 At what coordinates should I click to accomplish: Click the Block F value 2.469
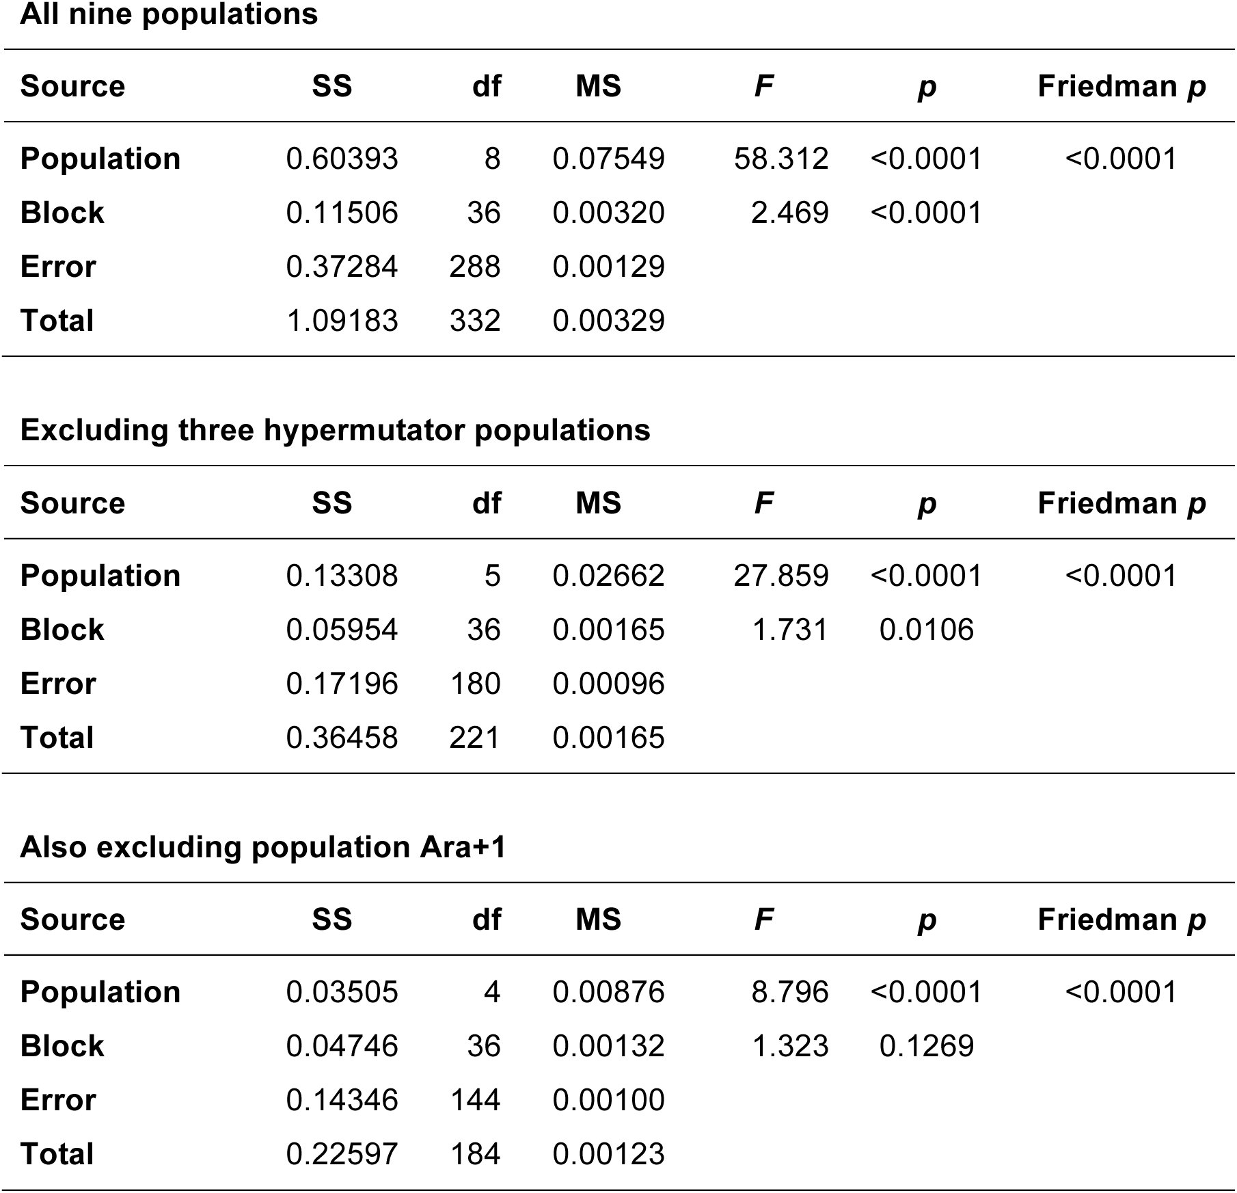pyautogui.click(x=789, y=213)
